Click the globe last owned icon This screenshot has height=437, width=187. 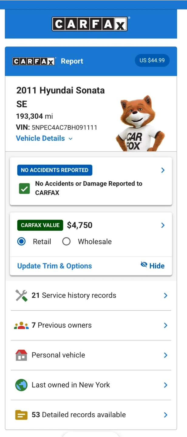[21, 385]
